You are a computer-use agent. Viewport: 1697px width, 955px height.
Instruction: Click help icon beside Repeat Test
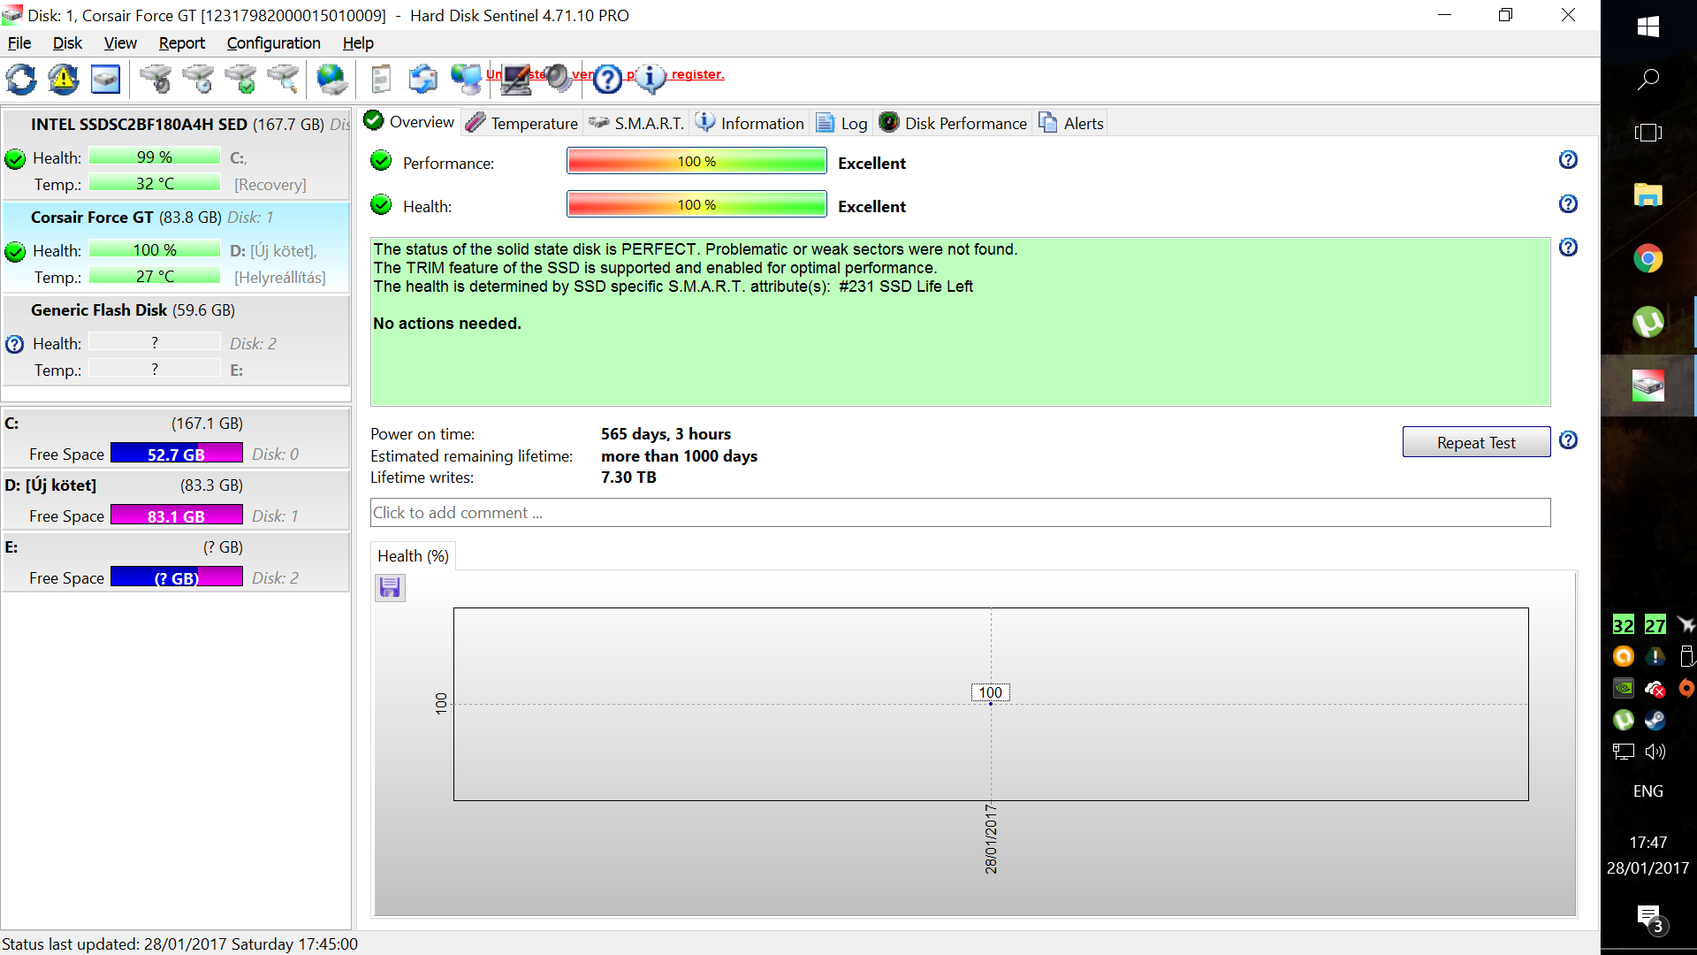point(1568,440)
